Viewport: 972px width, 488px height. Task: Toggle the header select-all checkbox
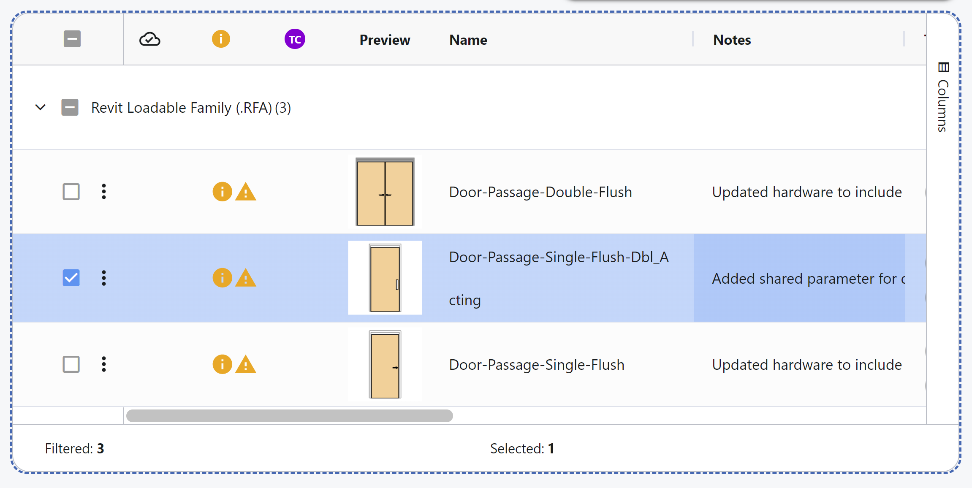72,39
